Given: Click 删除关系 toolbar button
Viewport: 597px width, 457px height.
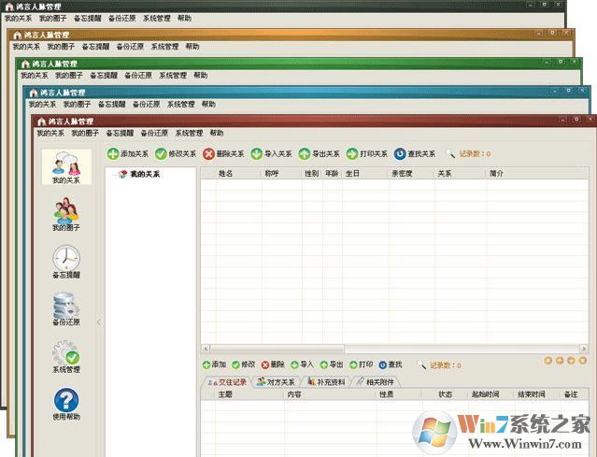Looking at the screenshot, I should tap(223, 154).
